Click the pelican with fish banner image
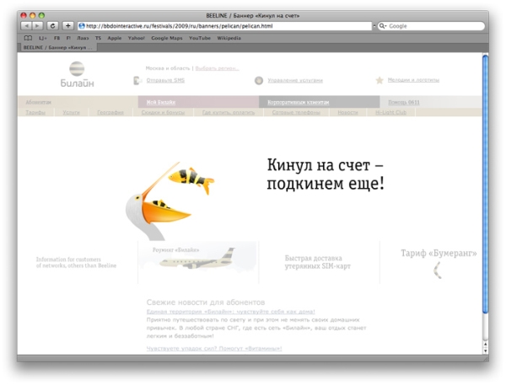 coord(170,201)
